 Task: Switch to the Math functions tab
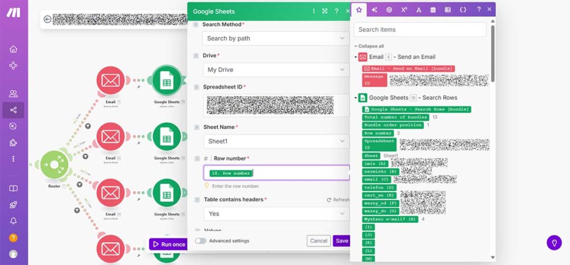[404, 10]
